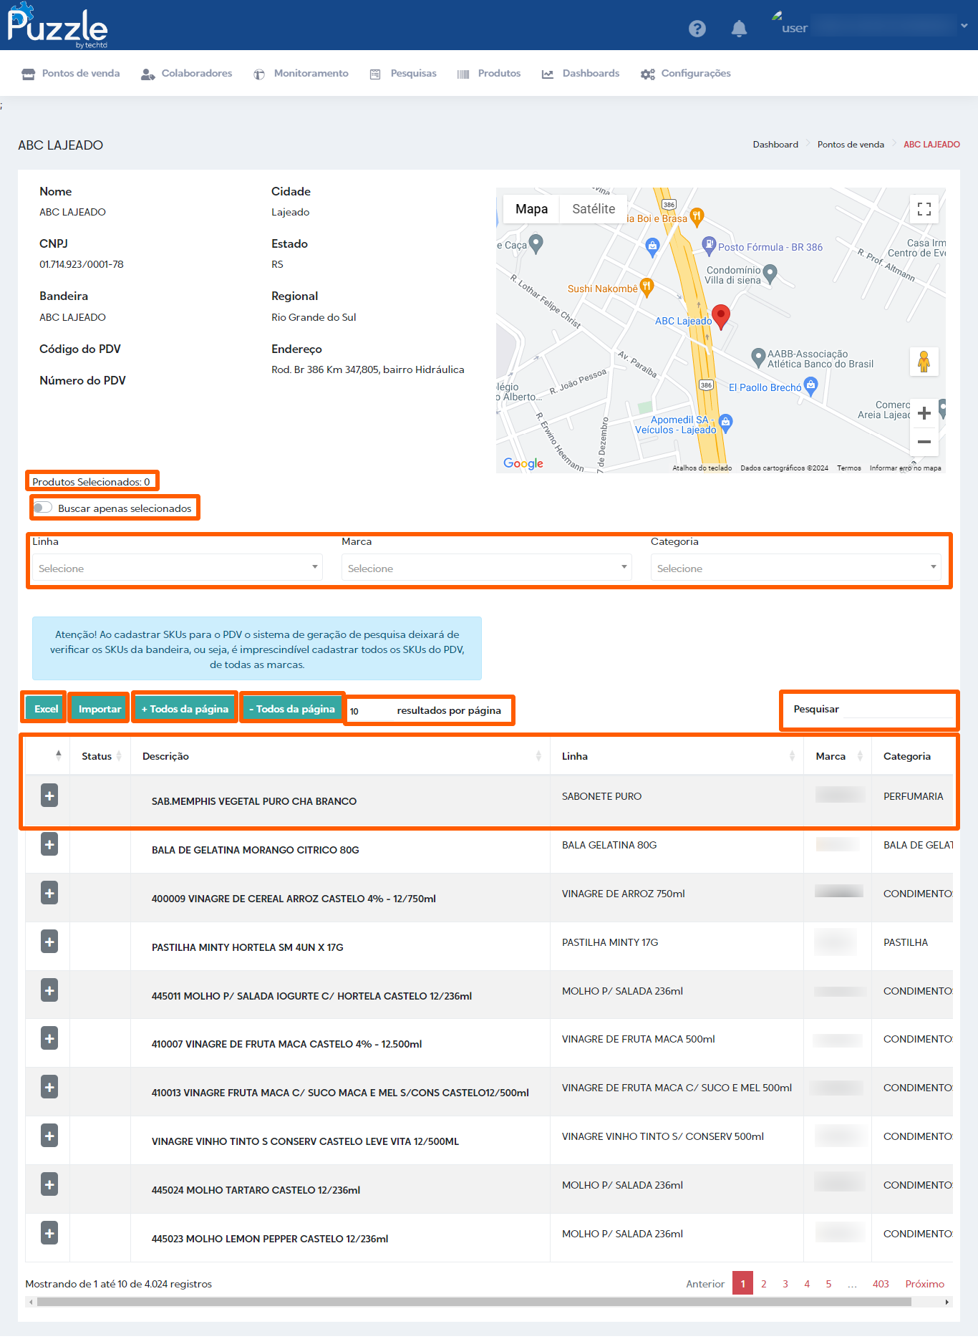Click the Condomínio Villa di siena marker
The width and height of the screenshot is (978, 1339).
coord(770,274)
